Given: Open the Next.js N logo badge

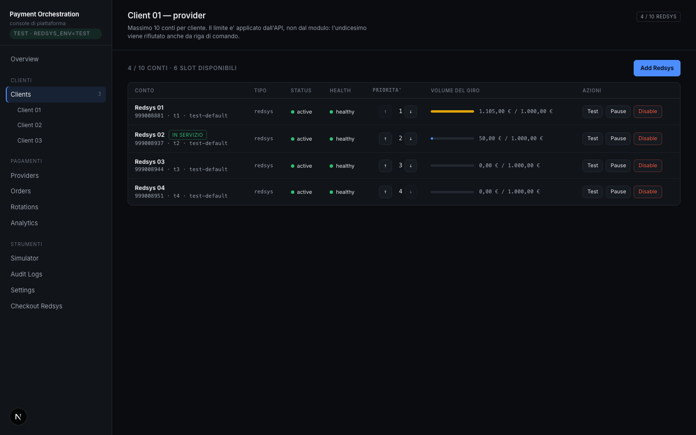Looking at the screenshot, I should click(x=18, y=417).
